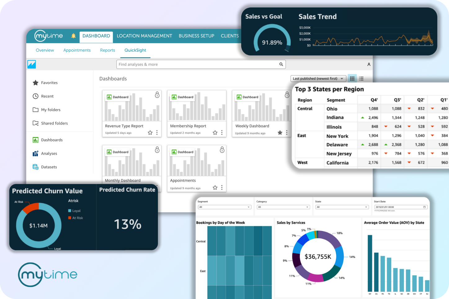Favorite the Membership Report dashboard
This screenshot has width=449, height=299.
(x=215, y=132)
